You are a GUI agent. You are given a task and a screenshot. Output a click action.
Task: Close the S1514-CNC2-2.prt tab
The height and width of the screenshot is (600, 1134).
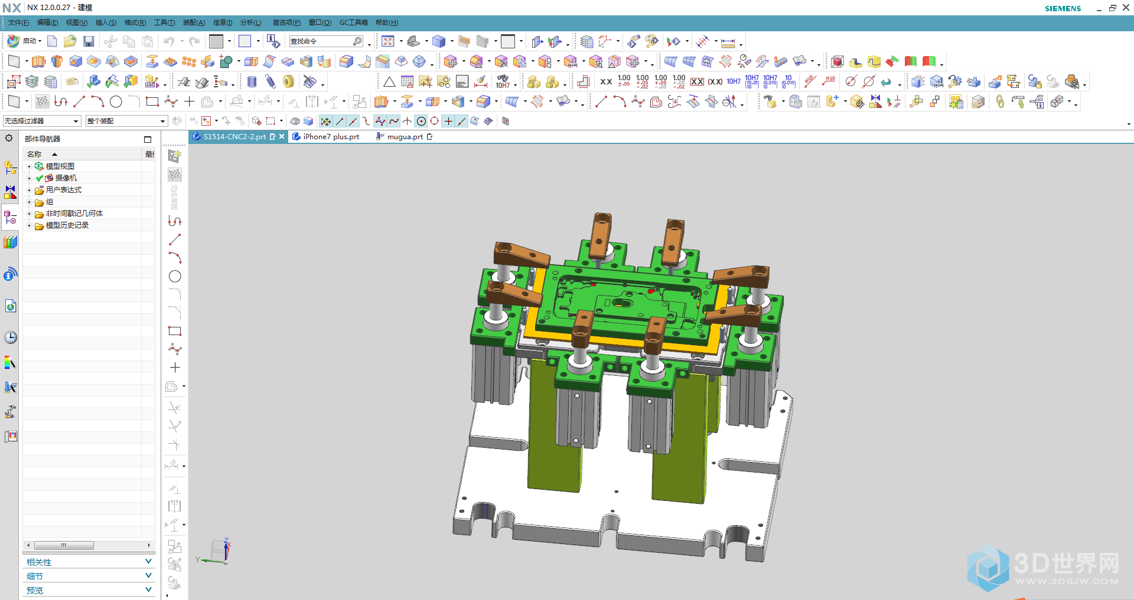click(x=282, y=137)
